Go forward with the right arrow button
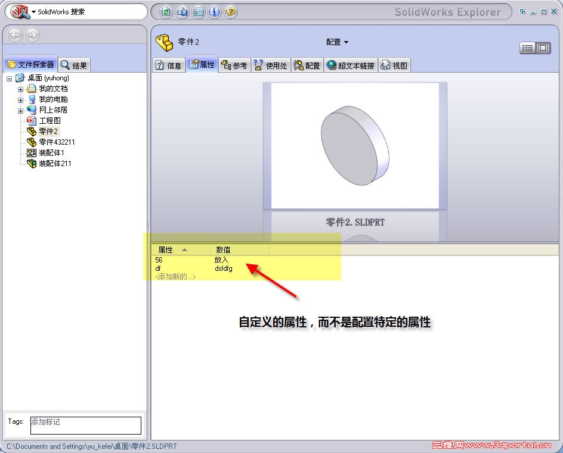The image size is (563, 453). click(32, 35)
